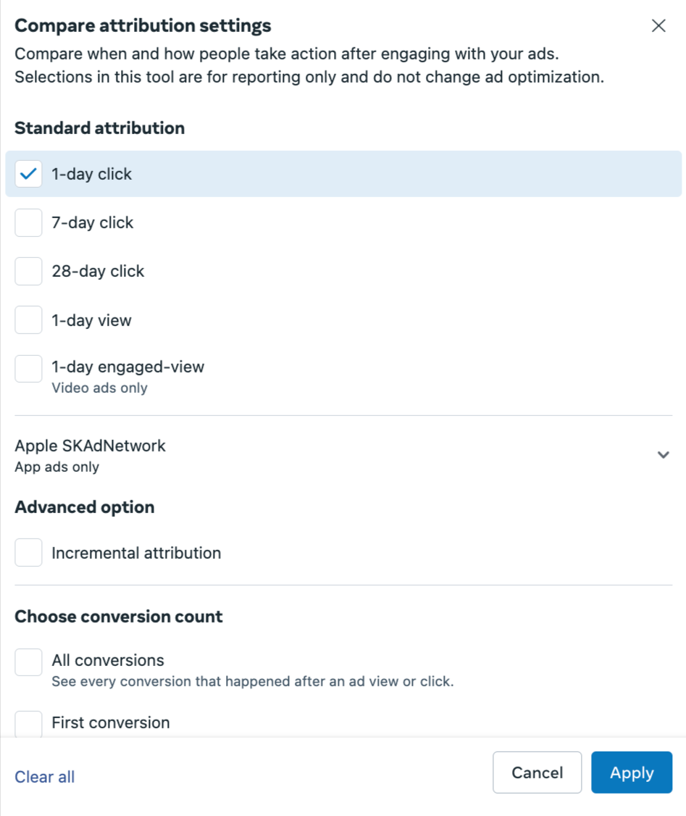Close the Compare attribution settings dialog
Image resolution: width=686 pixels, height=816 pixels.
point(658,25)
